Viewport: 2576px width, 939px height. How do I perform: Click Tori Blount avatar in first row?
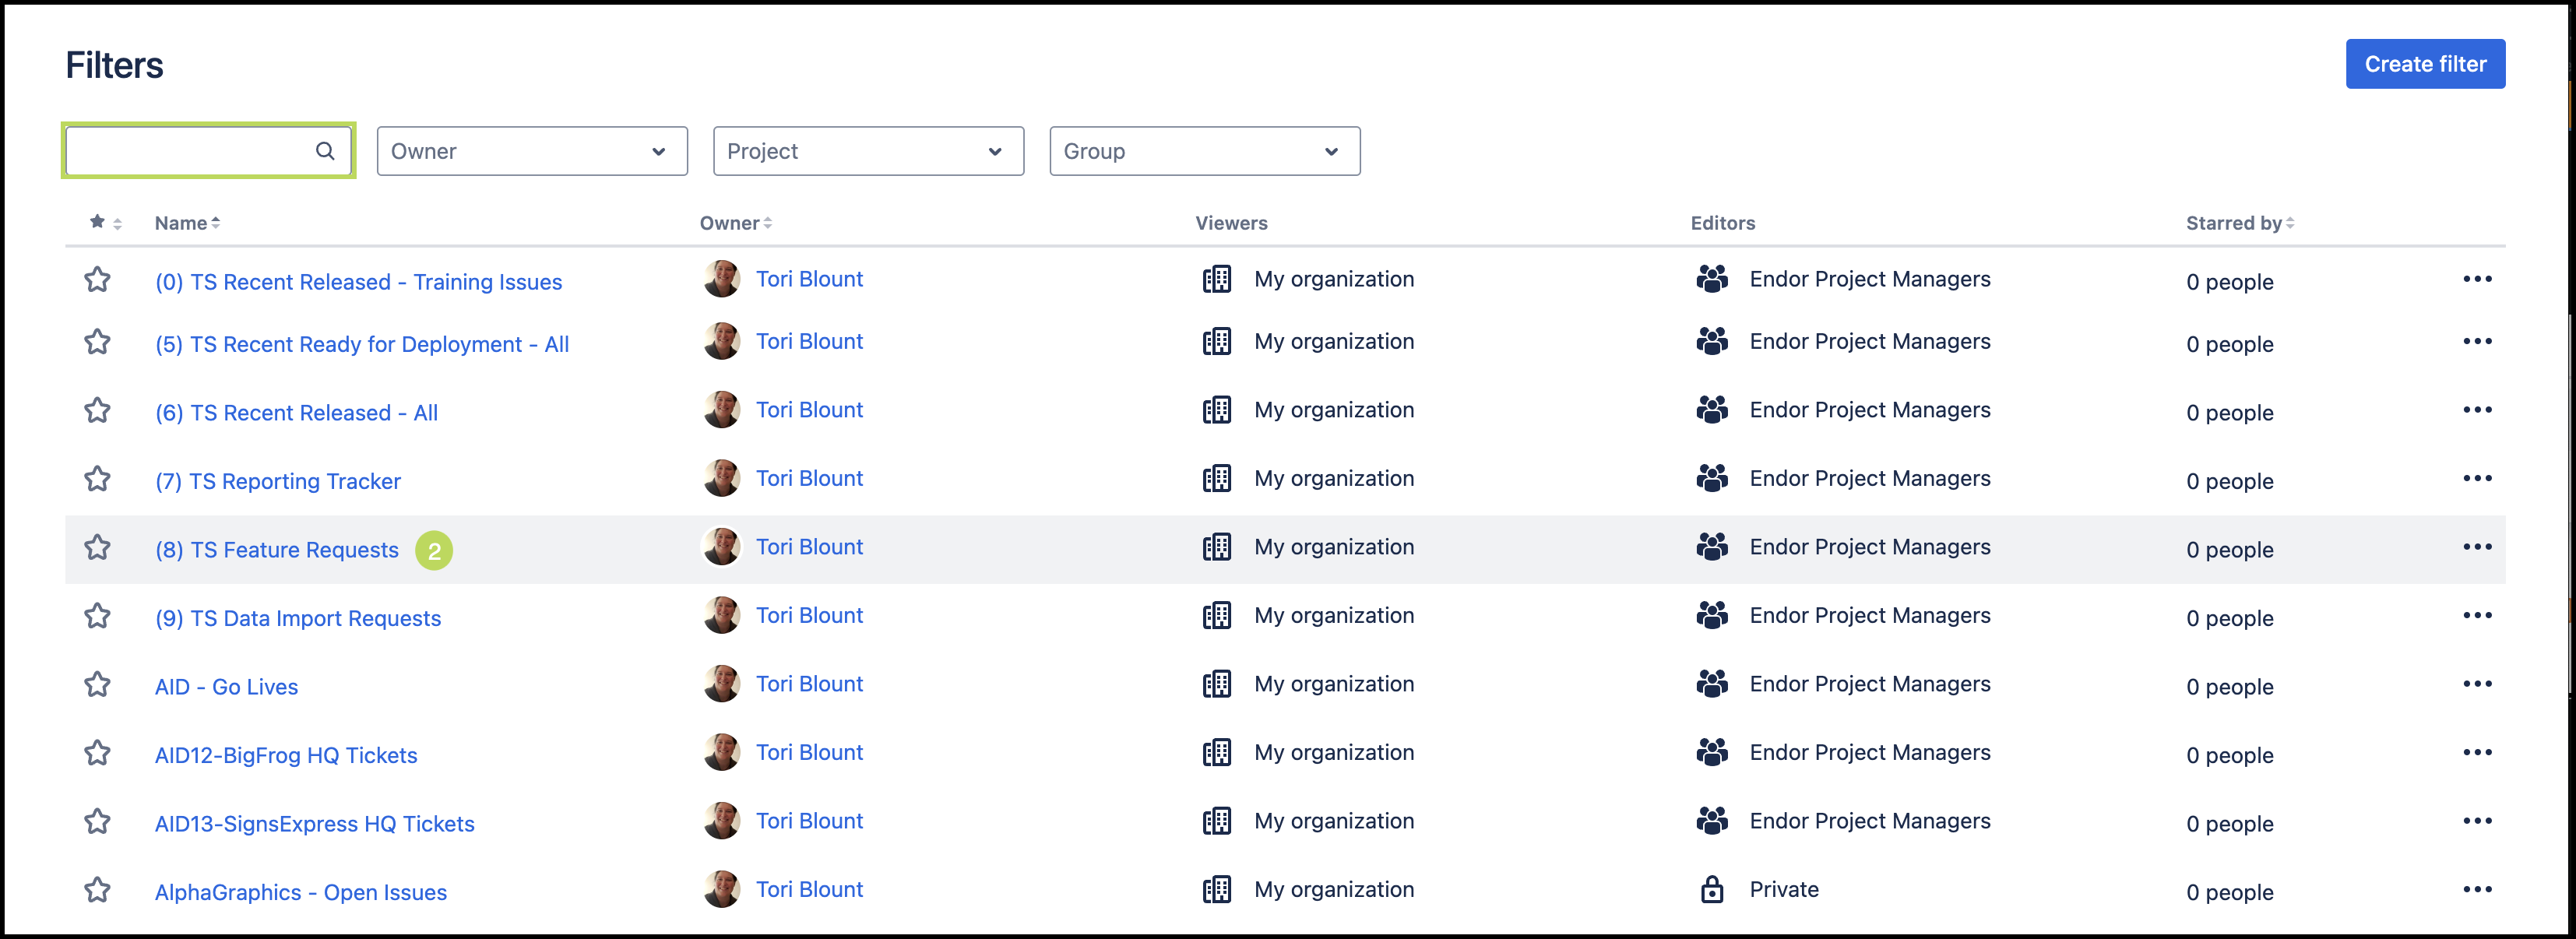721,279
